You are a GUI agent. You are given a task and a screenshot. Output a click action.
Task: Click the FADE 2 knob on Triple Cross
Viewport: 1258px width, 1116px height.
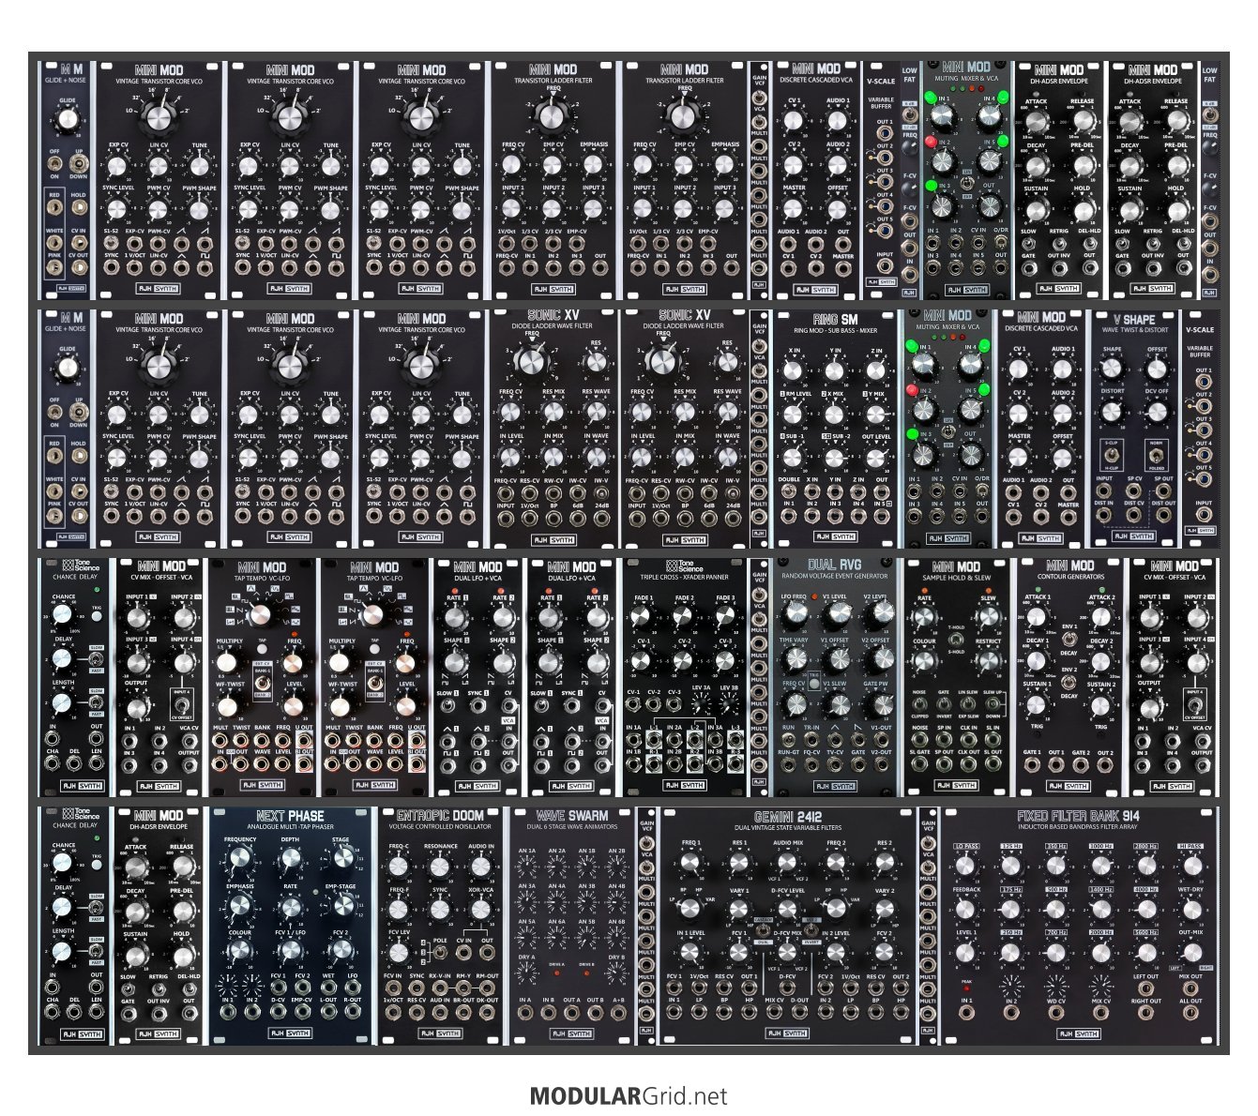(684, 616)
